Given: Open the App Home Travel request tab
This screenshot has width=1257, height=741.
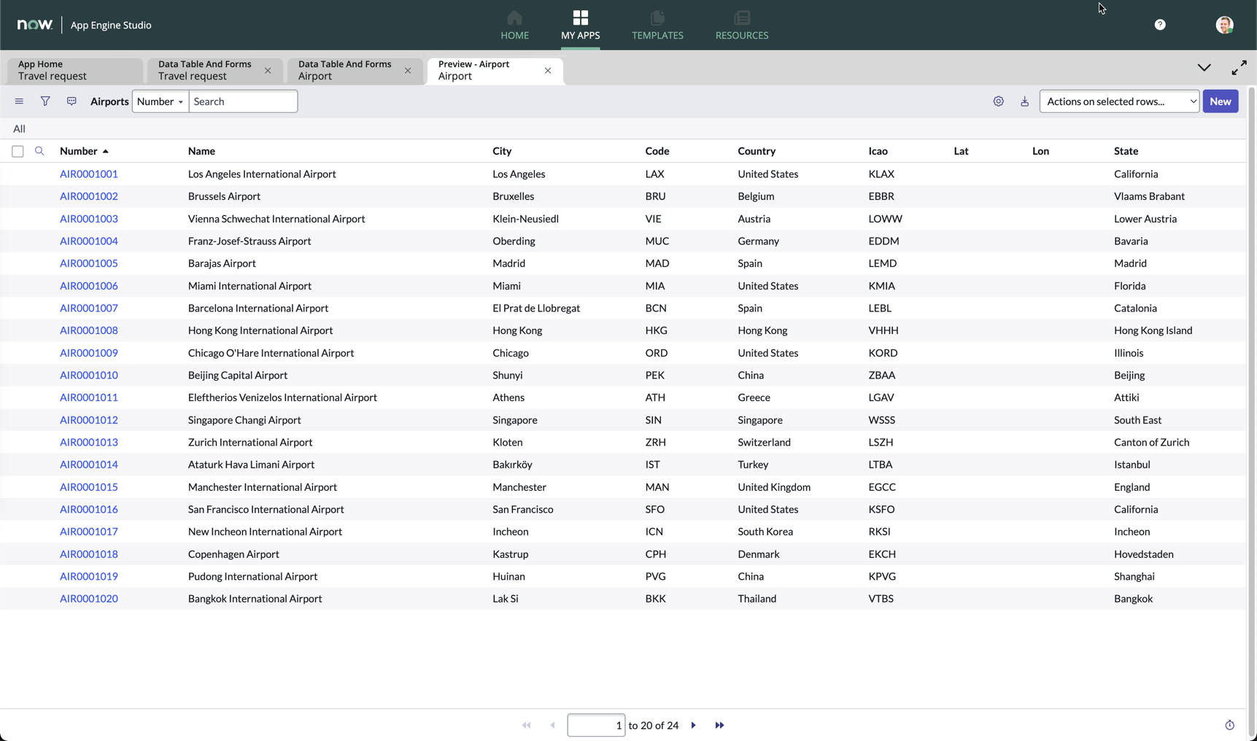Looking at the screenshot, I should coord(73,70).
